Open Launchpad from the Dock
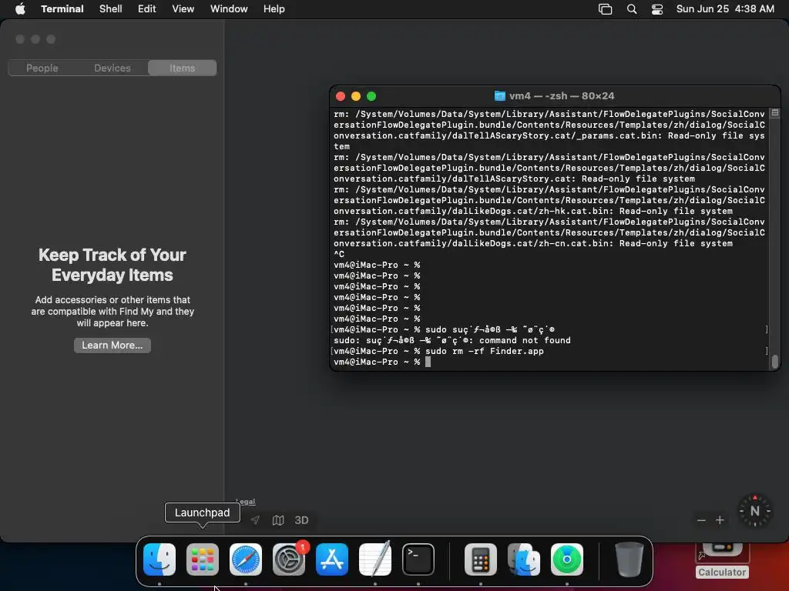This screenshot has width=789, height=591. point(203,559)
